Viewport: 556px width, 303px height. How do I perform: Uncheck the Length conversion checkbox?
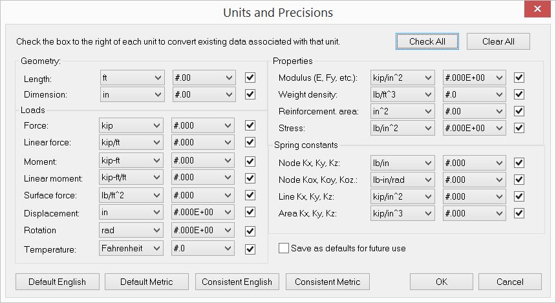click(250, 78)
